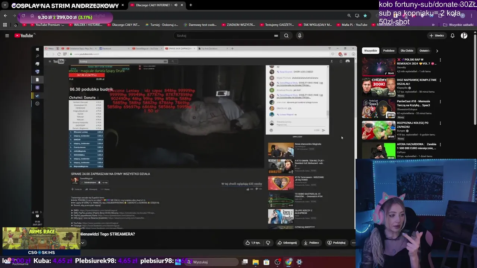Viewport: 477px width, 268px height.
Task: Like the video with the thumbs up
Action: point(253,243)
